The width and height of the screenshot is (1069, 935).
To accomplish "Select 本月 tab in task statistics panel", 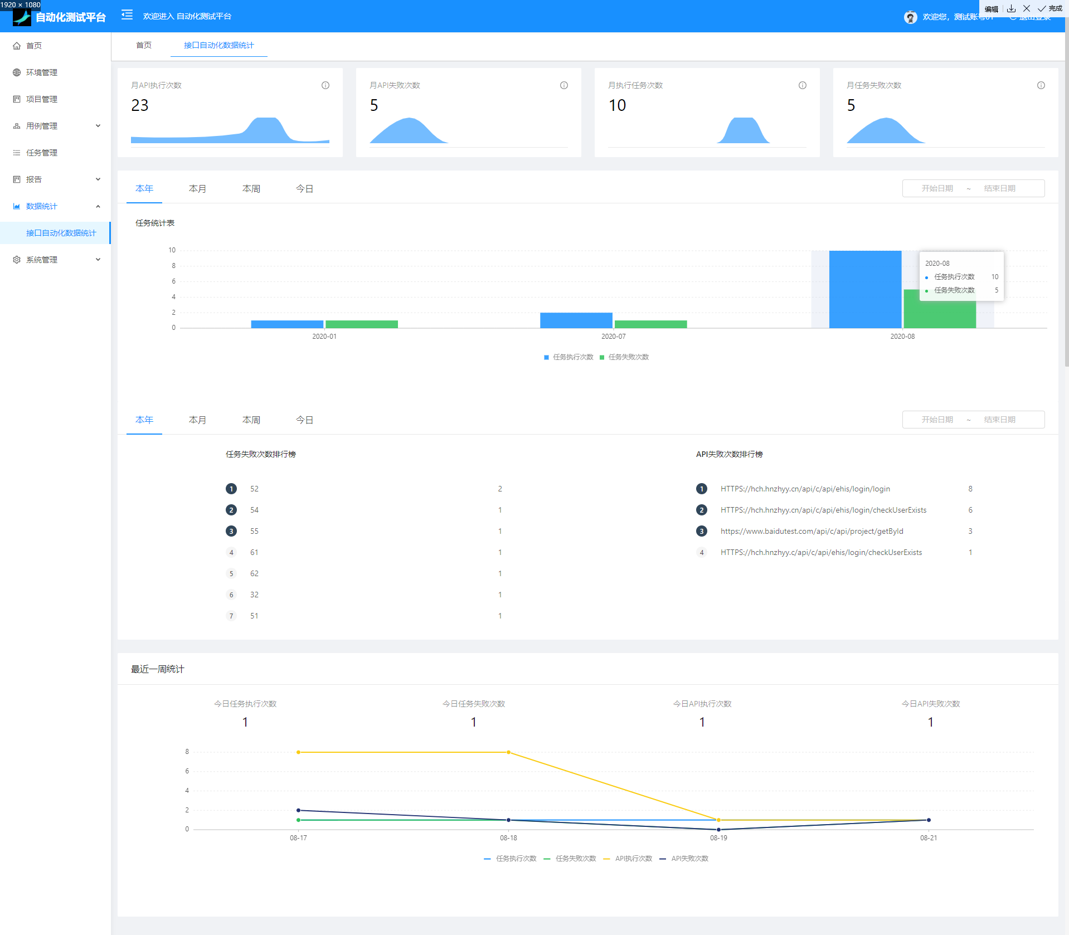I will click(198, 189).
